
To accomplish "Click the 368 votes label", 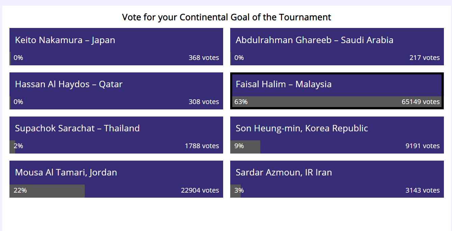I will point(204,58).
